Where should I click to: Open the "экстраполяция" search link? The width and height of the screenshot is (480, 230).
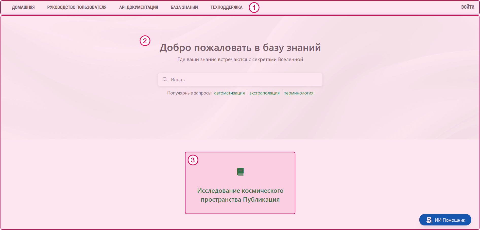point(264,93)
